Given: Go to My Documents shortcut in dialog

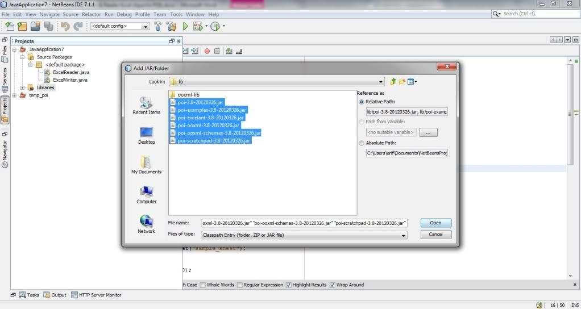Looking at the screenshot, I should [x=146, y=165].
